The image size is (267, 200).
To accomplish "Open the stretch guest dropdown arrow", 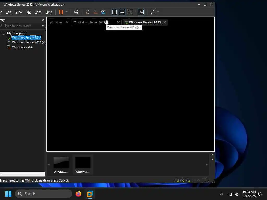I will coord(158,12).
